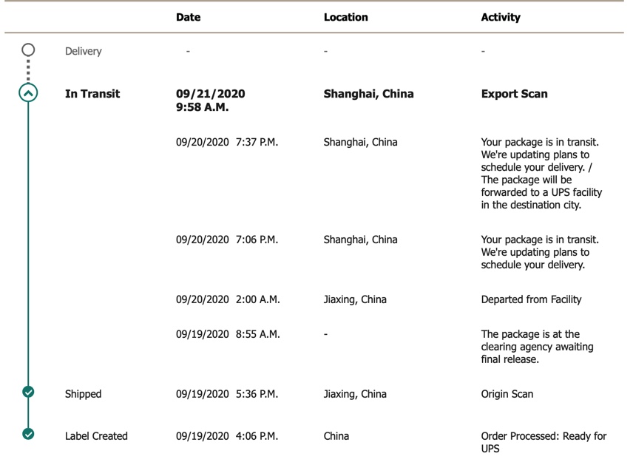Click Order Processed: Ready for UPS text
The width and height of the screenshot is (633, 465).
[x=544, y=442]
